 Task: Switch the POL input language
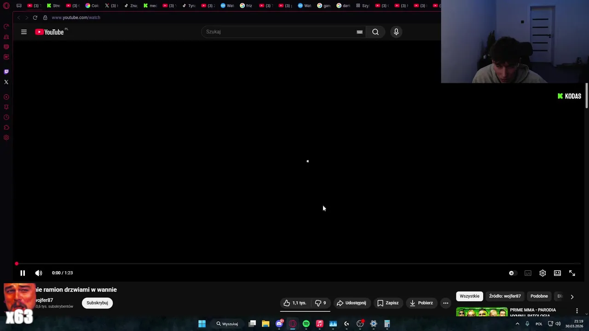coord(539,324)
